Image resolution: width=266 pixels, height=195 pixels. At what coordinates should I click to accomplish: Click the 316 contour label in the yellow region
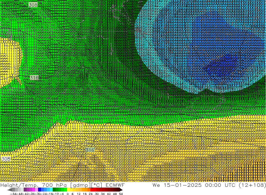coord(90,150)
